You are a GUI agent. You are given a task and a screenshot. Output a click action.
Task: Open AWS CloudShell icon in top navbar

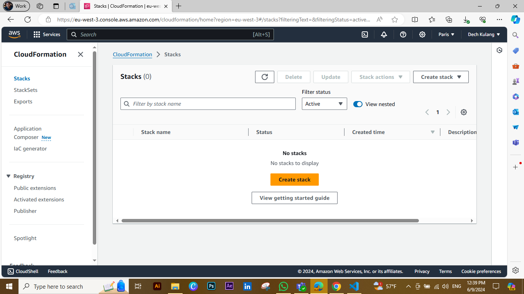[x=365, y=34]
